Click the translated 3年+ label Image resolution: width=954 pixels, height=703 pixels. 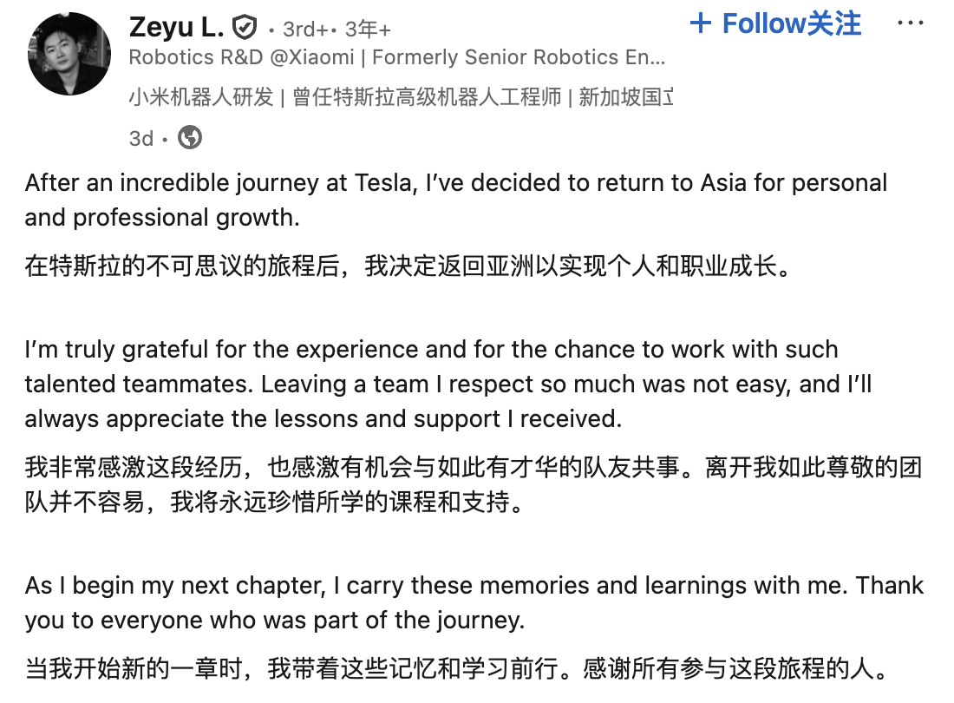pos(368,30)
